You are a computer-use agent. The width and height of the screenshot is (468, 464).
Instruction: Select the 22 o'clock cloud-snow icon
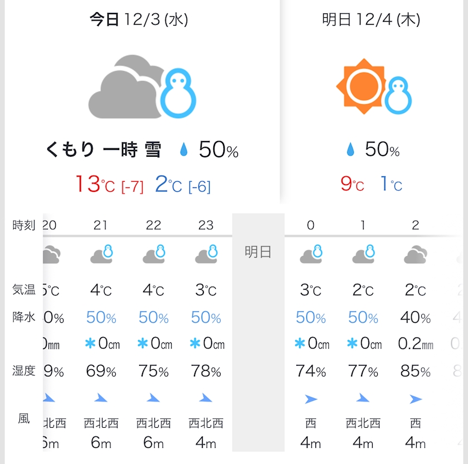point(154,254)
